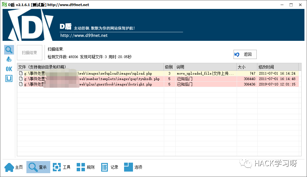Click the 返回 back button

tap(245, 54)
